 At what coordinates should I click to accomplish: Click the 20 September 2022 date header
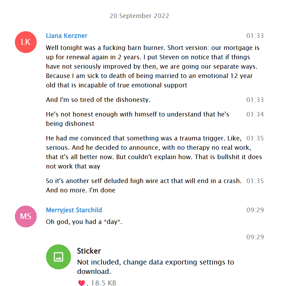[139, 16]
